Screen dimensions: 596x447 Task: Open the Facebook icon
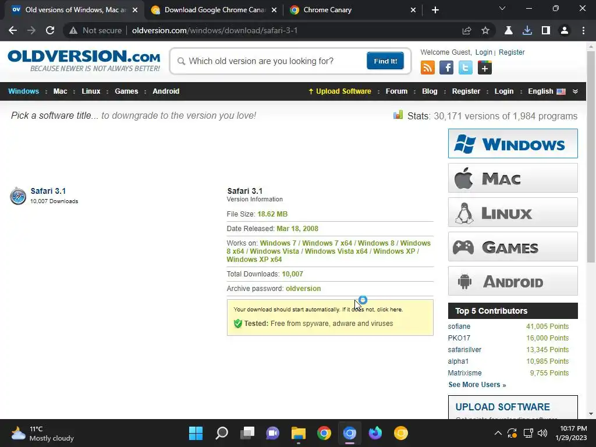coord(446,68)
